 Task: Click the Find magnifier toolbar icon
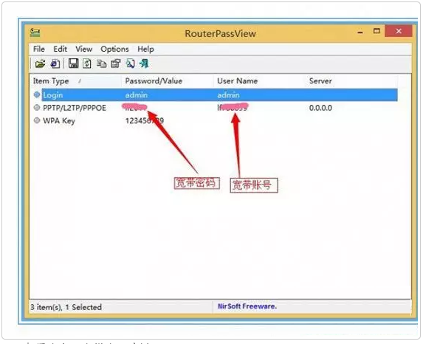(130, 63)
